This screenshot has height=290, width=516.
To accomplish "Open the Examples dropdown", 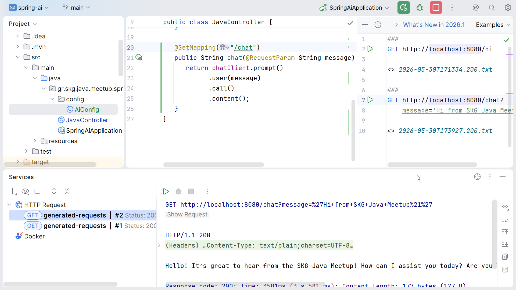I will click(x=493, y=25).
